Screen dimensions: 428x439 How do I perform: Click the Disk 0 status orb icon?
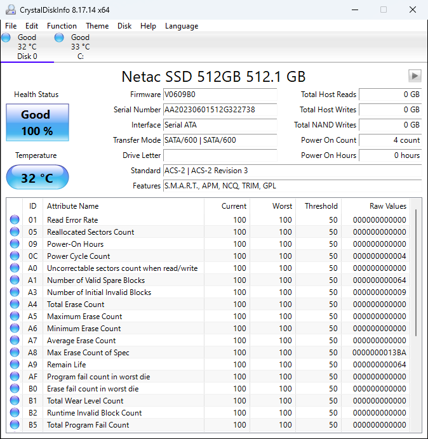(x=6, y=38)
